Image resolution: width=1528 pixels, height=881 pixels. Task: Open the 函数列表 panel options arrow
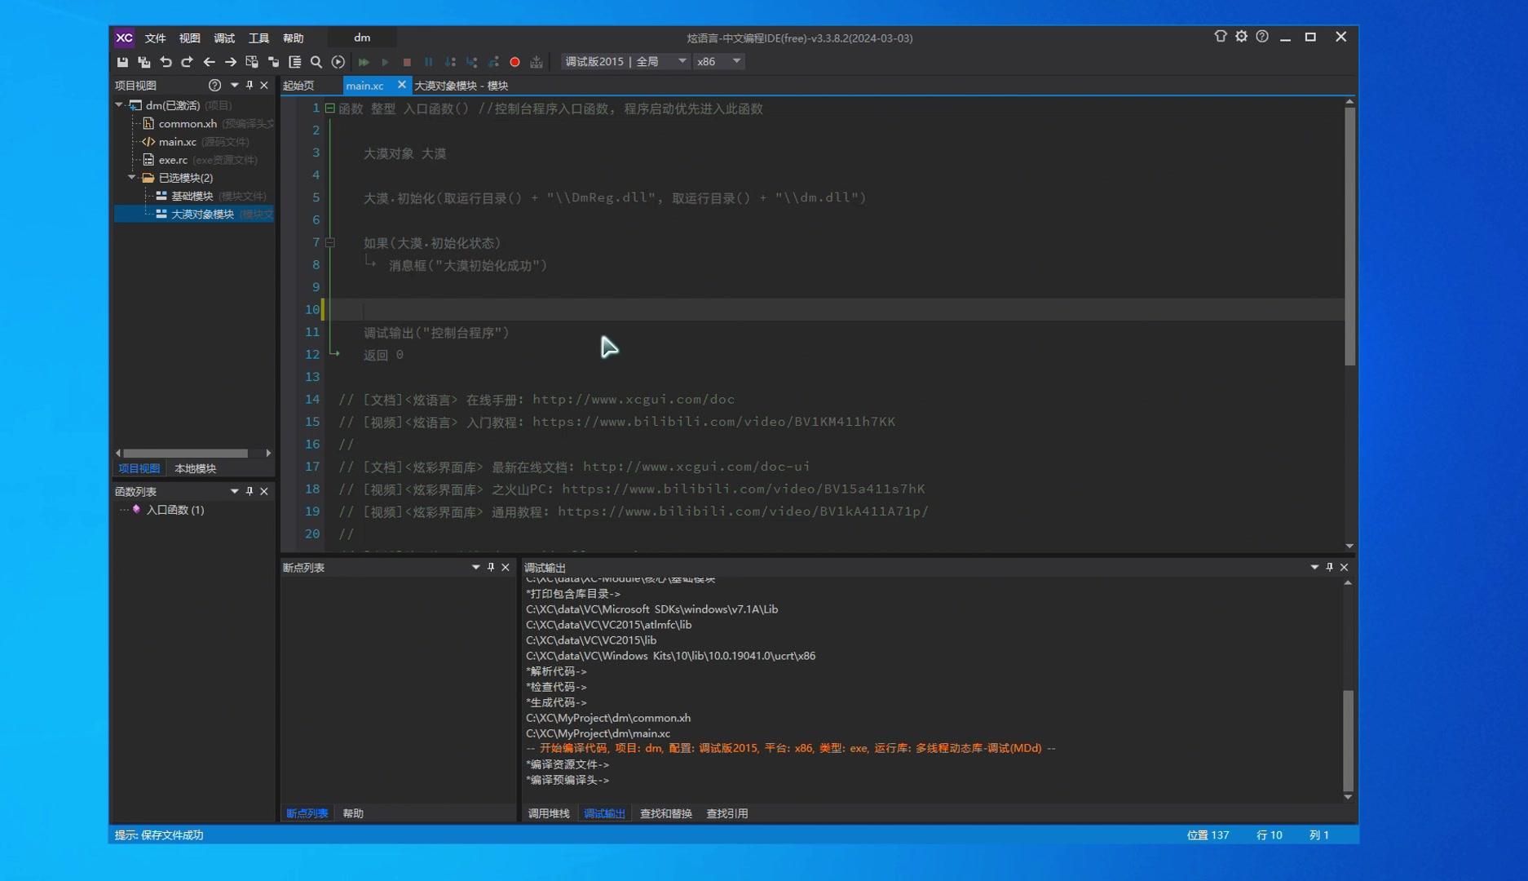234,491
